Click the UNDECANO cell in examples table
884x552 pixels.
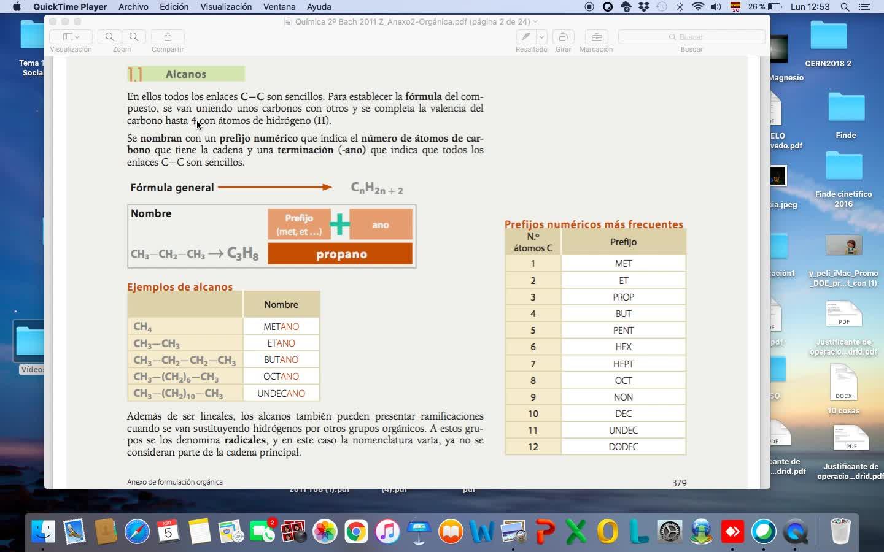[x=281, y=393]
